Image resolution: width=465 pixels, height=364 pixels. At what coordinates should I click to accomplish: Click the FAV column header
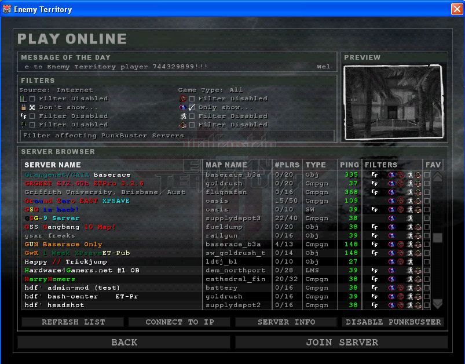point(433,165)
